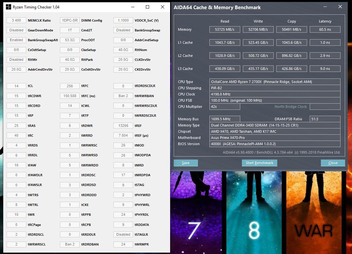Maximize the Ryzen Timing Checker window

click(147, 7)
